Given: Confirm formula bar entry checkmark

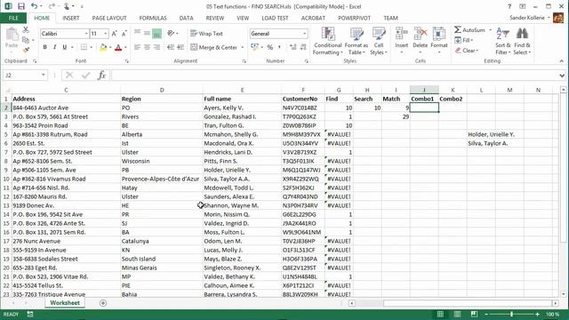Looking at the screenshot, I should [x=85, y=75].
